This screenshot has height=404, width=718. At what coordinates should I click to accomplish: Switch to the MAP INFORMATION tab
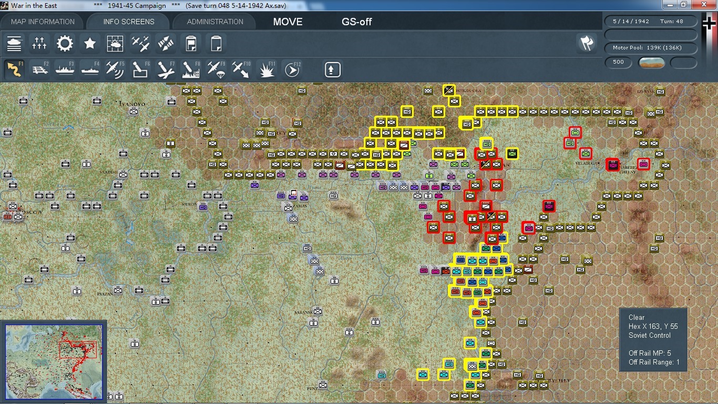(43, 22)
